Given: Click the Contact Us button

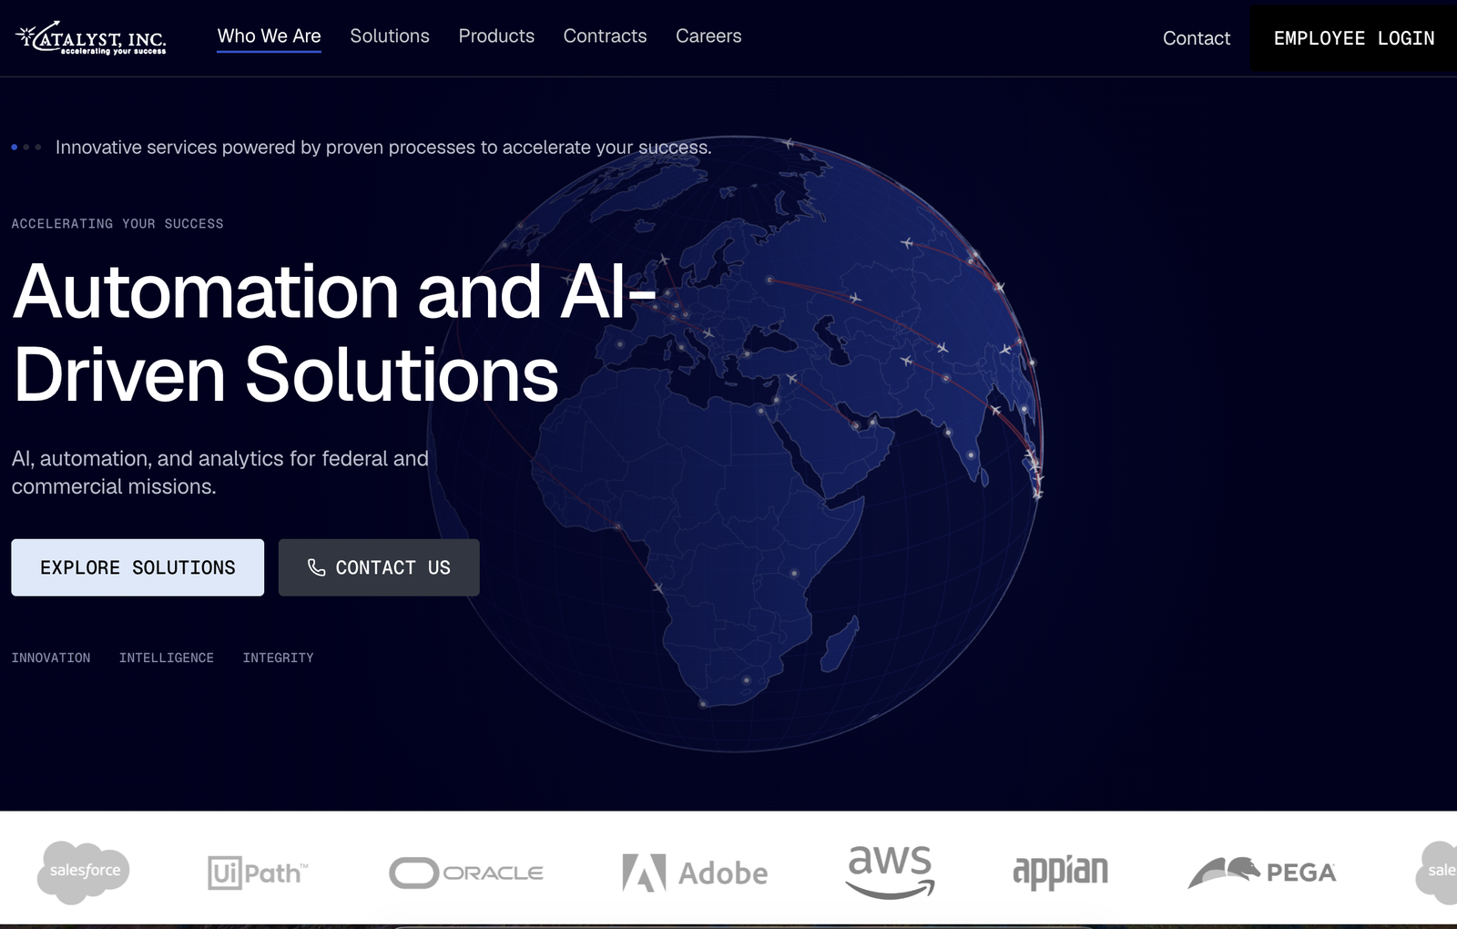Looking at the screenshot, I should 379,567.
